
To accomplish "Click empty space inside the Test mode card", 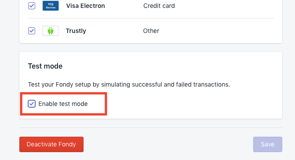I will 188,105.
